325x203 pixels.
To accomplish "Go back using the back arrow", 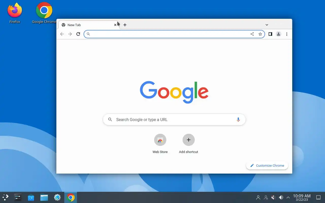I will pyautogui.click(x=62, y=34).
